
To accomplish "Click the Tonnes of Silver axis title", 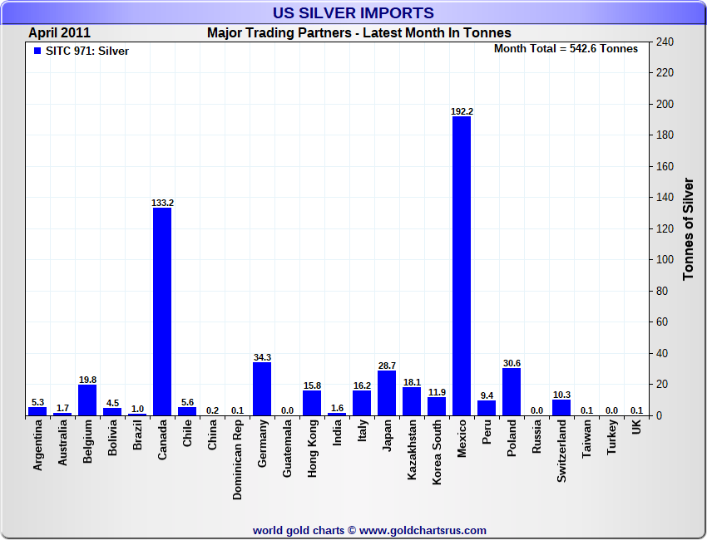I will pyautogui.click(x=688, y=228).
